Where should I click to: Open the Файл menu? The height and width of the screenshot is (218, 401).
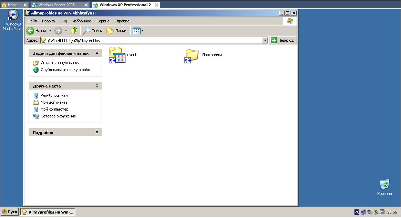point(32,21)
